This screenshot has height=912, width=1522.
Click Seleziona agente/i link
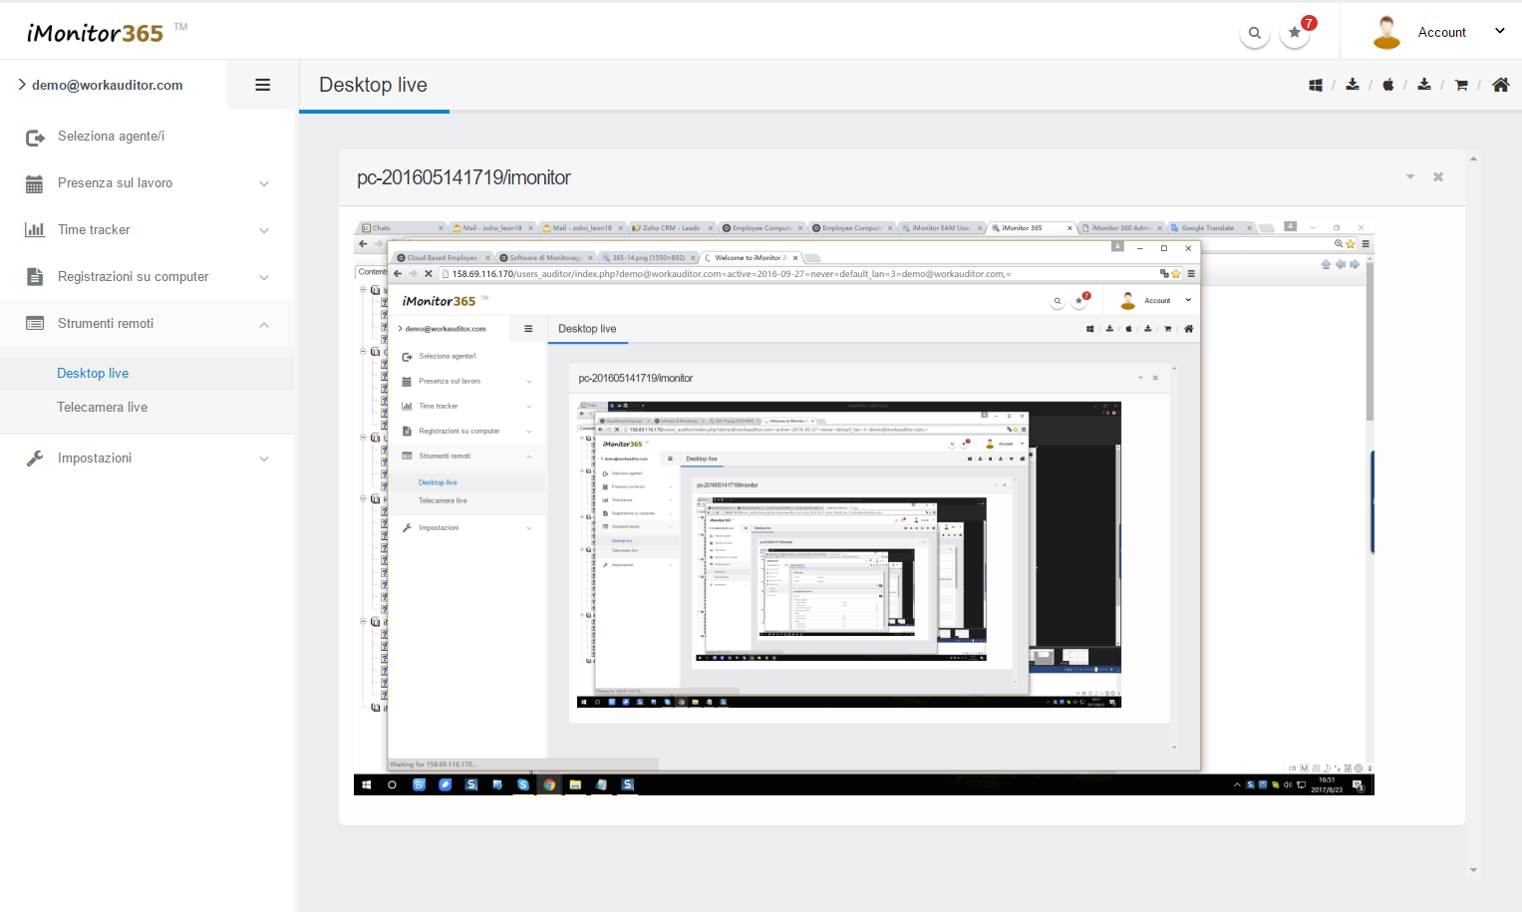click(111, 137)
